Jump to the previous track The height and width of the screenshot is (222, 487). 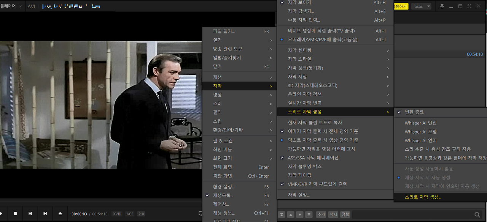[x=30, y=214]
